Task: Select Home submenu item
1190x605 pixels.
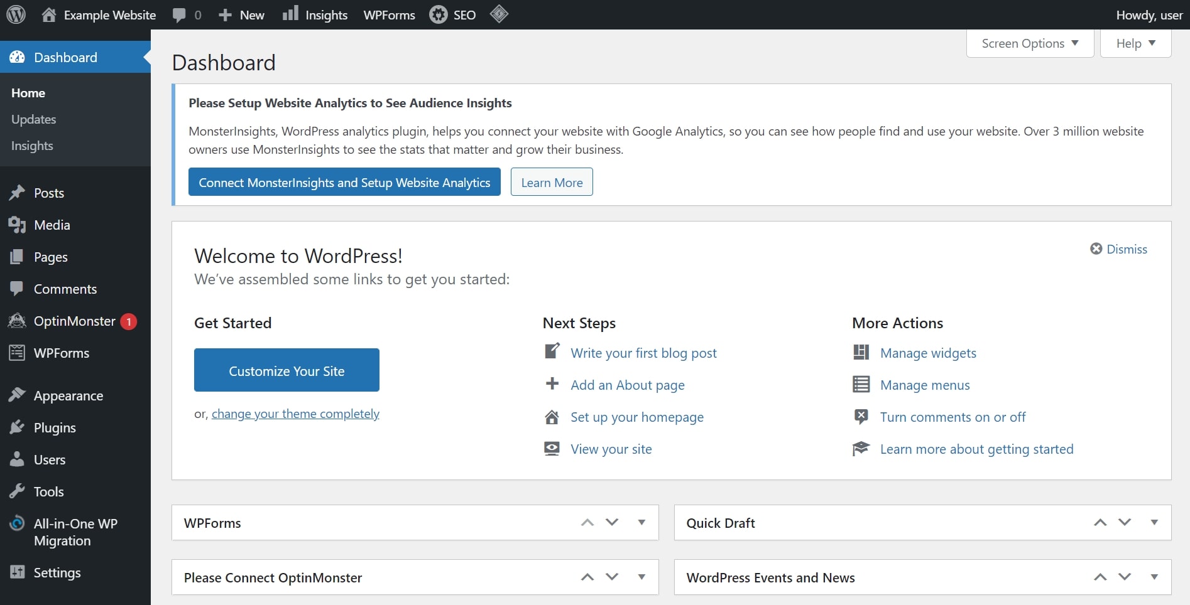Action: [28, 93]
